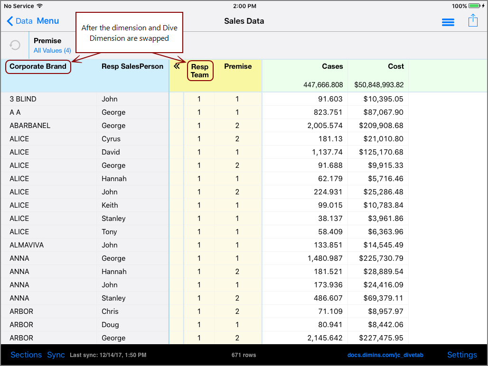Sort by the Cases column header
The image size is (488, 366).
click(x=332, y=66)
